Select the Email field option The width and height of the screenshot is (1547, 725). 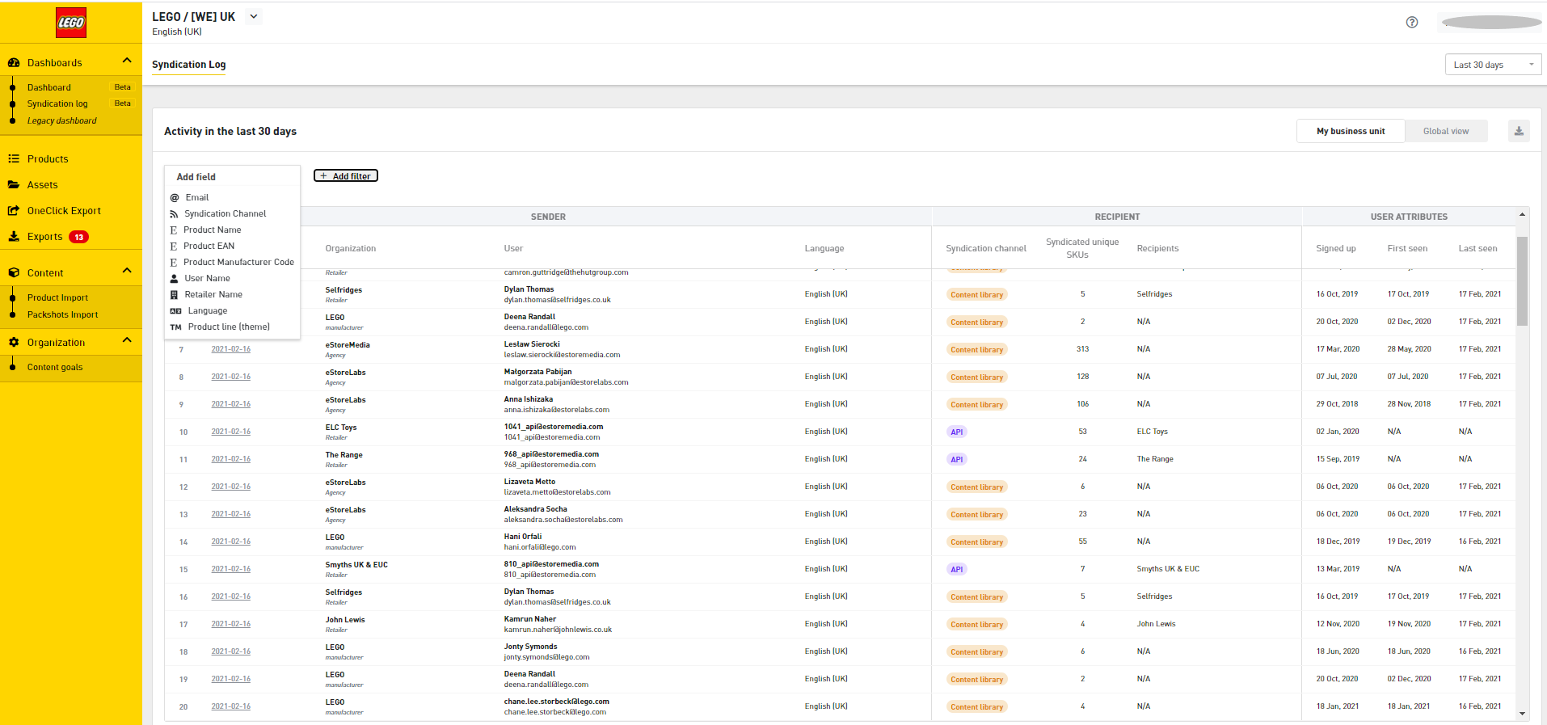197,197
